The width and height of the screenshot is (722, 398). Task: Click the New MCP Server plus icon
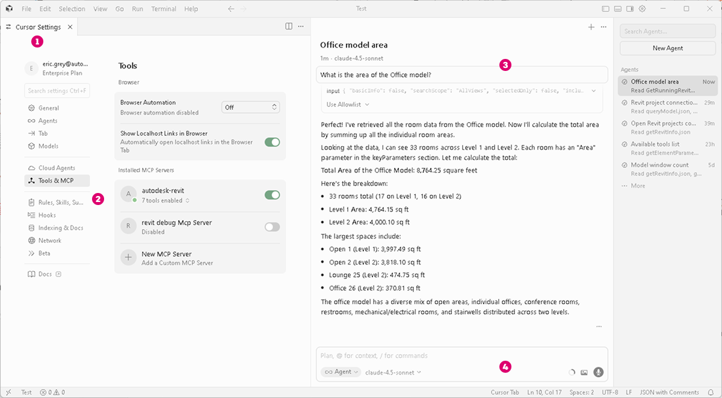point(128,258)
